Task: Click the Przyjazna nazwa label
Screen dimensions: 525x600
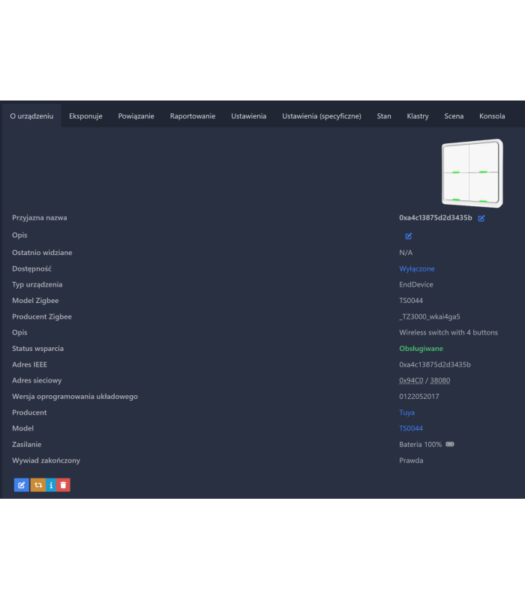Action: pyautogui.click(x=40, y=217)
